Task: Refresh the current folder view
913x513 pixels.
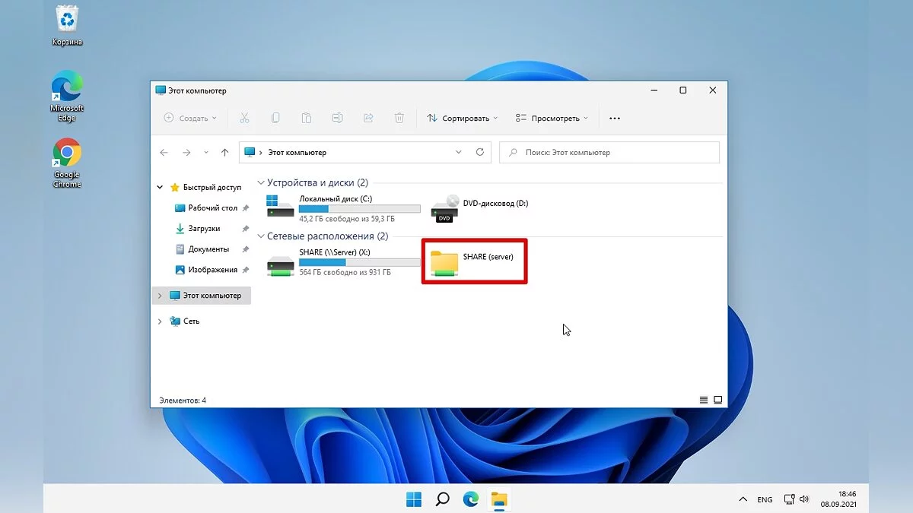Action: 480,152
